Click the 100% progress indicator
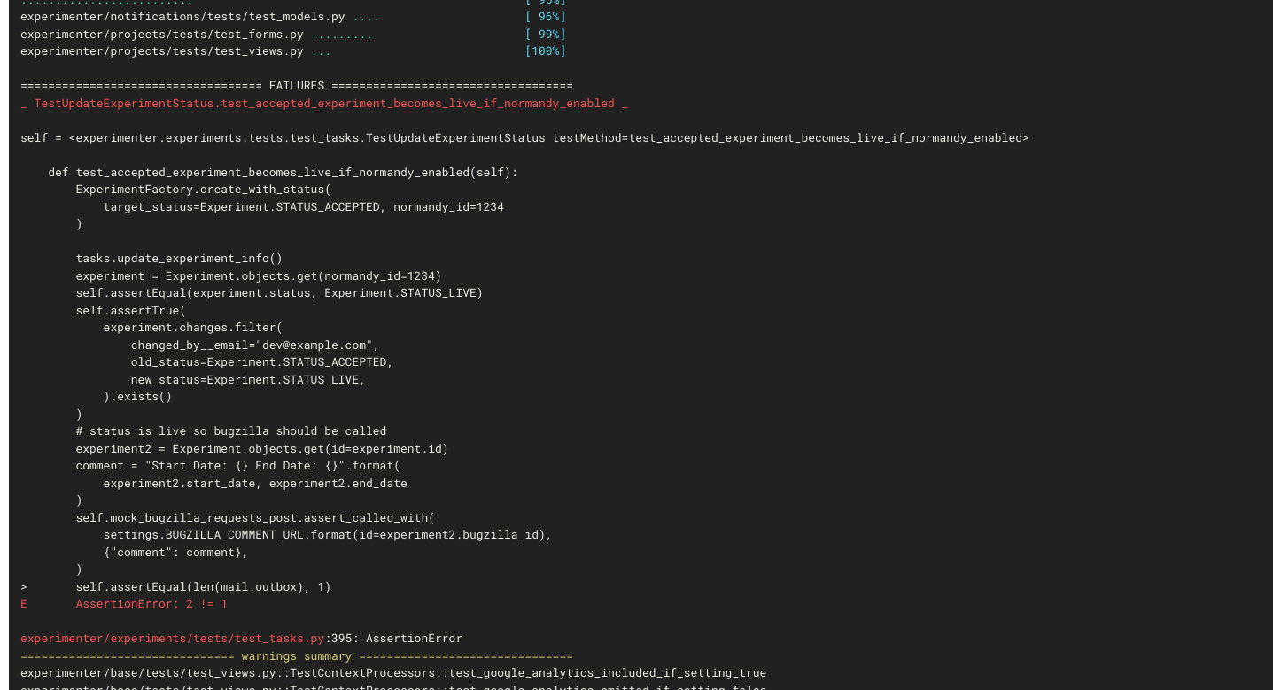 coord(546,51)
